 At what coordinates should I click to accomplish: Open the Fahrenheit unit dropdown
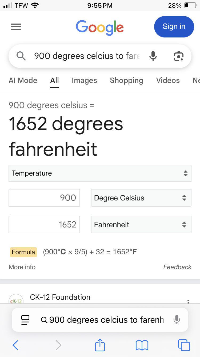(x=141, y=225)
